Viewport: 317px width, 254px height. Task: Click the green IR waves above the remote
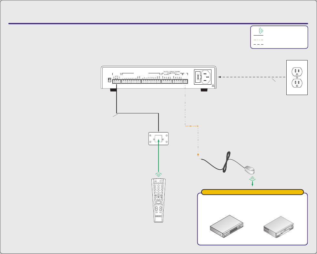click(158, 175)
